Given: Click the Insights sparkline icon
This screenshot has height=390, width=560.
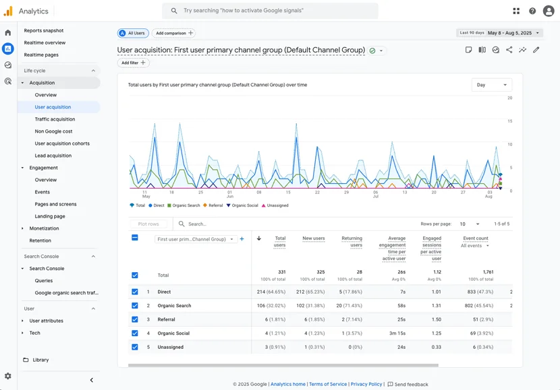Looking at the screenshot, I should tap(522, 50).
